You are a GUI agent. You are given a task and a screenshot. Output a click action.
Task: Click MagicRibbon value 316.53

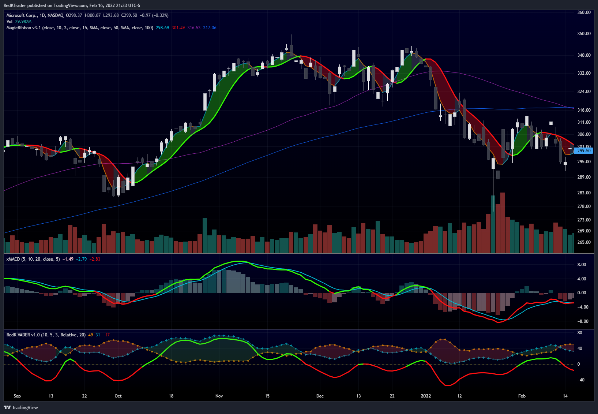(194, 28)
